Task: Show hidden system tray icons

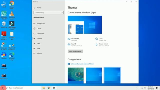Action: (x=137, y=88)
